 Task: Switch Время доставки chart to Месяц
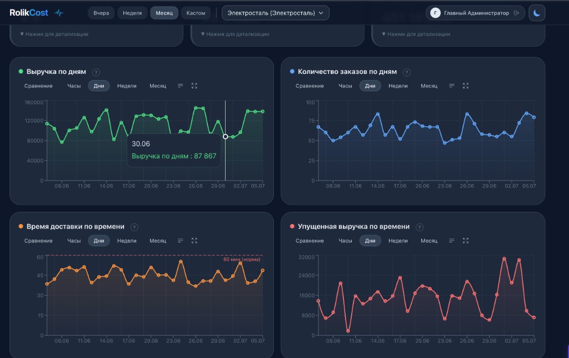158,241
